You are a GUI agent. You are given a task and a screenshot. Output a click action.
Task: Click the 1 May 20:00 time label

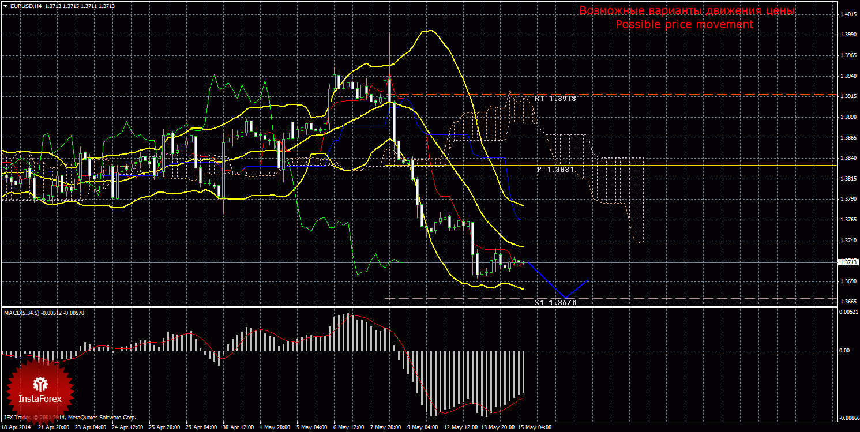click(276, 427)
